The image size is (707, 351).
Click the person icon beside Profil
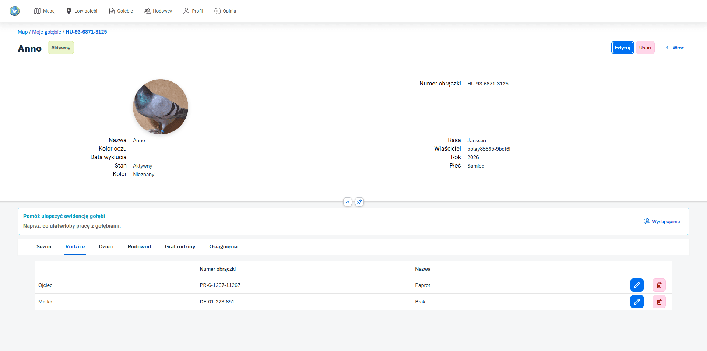coord(186,11)
